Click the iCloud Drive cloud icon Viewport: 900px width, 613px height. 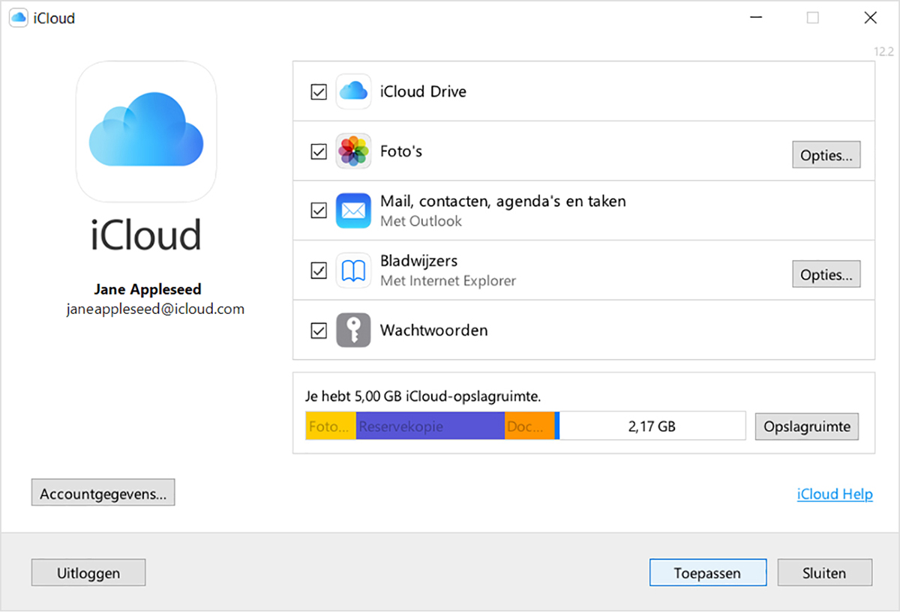[x=353, y=91]
